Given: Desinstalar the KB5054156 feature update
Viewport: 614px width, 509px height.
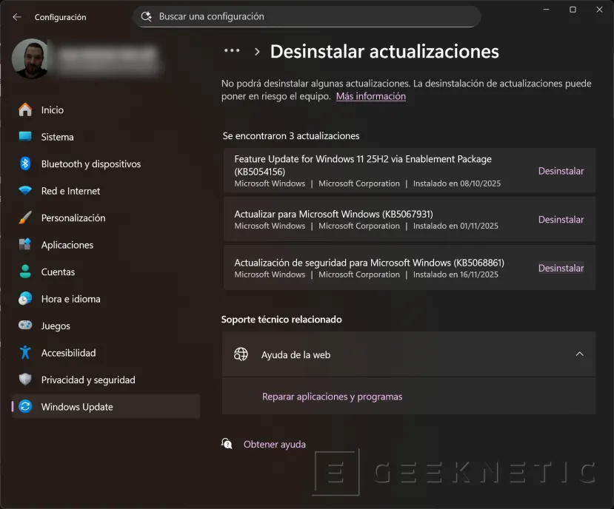Looking at the screenshot, I should (x=561, y=170).
